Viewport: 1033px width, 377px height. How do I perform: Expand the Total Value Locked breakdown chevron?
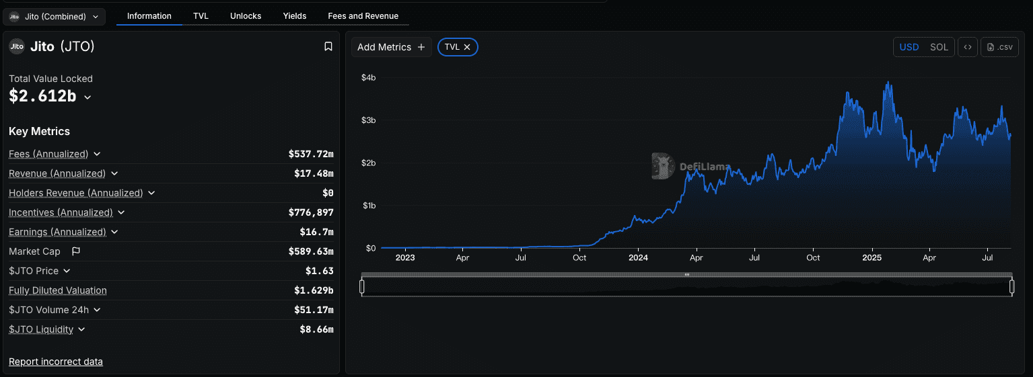point(87,97)
